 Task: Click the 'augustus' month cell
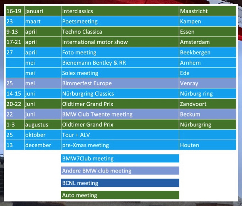tap(43, 125)
